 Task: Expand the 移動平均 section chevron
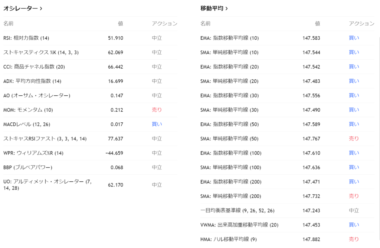tap(226, 8)
